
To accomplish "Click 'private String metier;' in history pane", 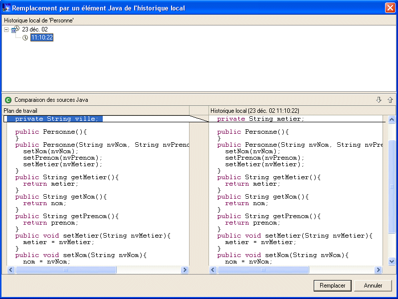I will click(x=260, y=119).
